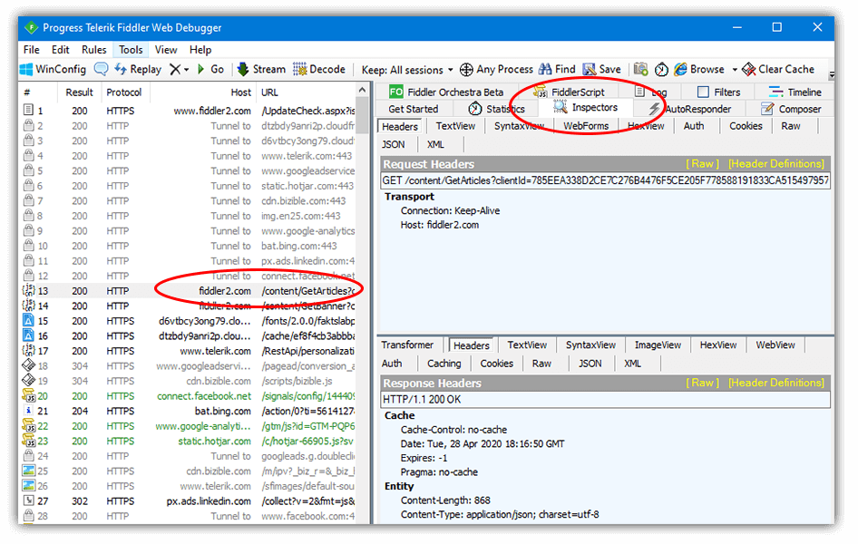Open the AutoResponder tab
The image size is (858, 544).
[689, 109]
